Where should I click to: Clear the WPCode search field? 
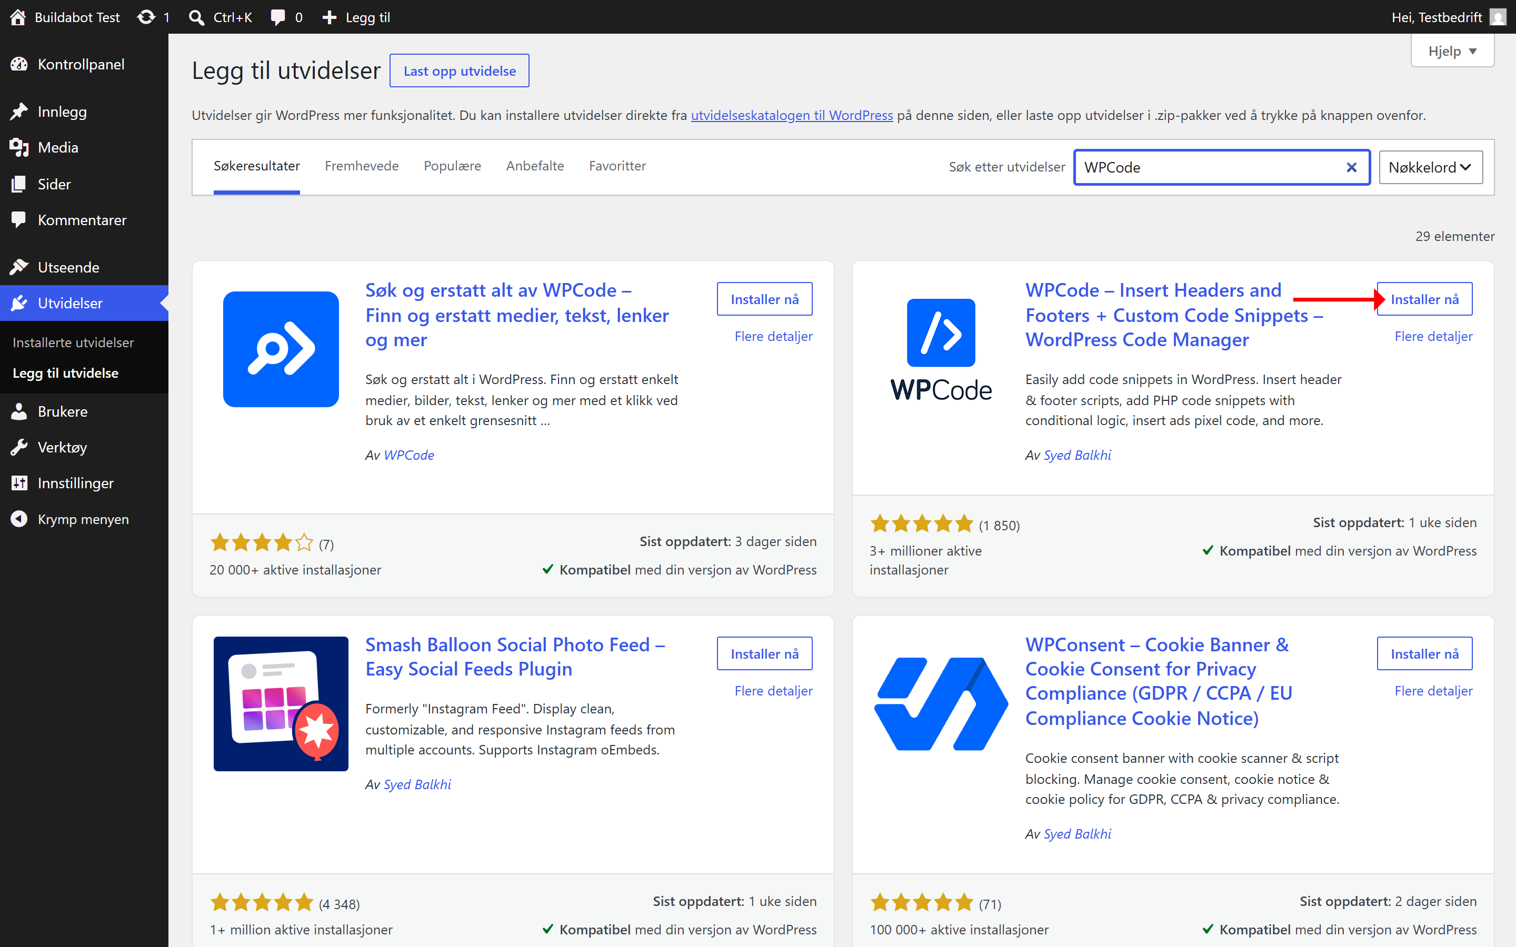(1351, 167)
